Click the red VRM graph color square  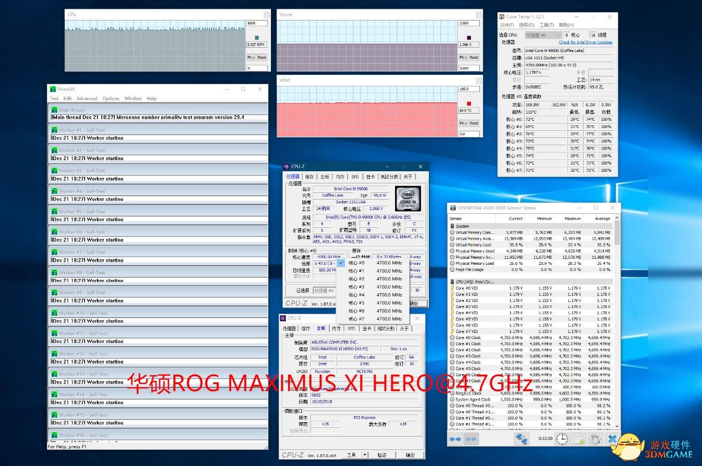469,104
